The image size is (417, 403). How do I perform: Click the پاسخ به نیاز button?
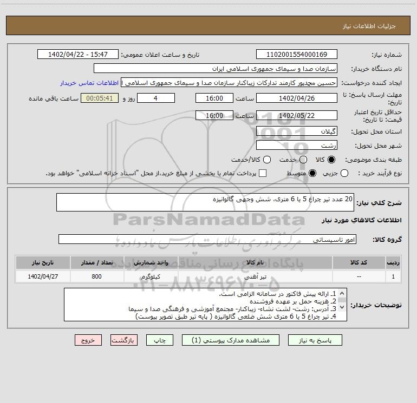315,340
